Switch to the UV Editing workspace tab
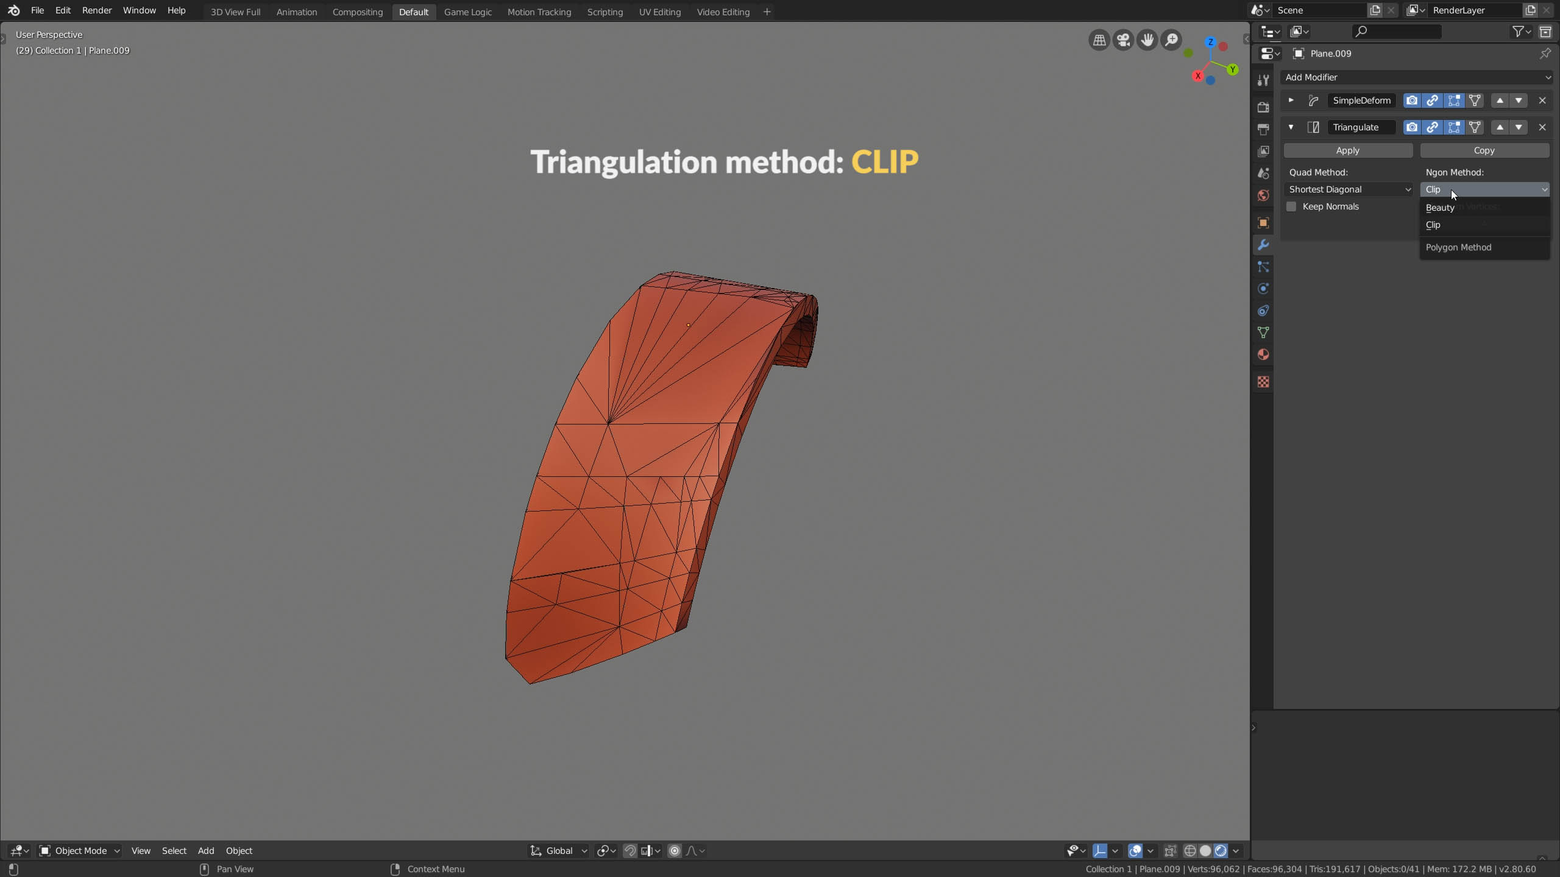The width and height of the screenshot is (1560, 877). click(659, 12)
